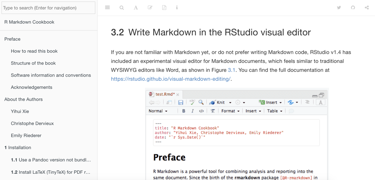Show information via the i icon

click(177, 8)
